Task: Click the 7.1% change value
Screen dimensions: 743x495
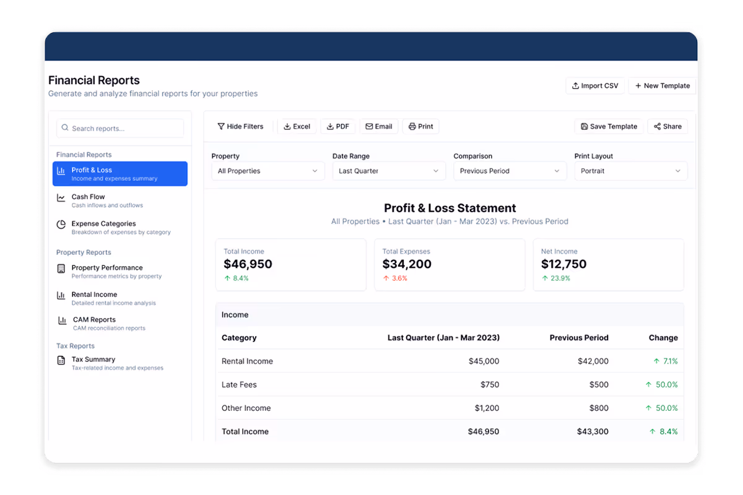Action: pyautogui.click(x=666, y=361)
